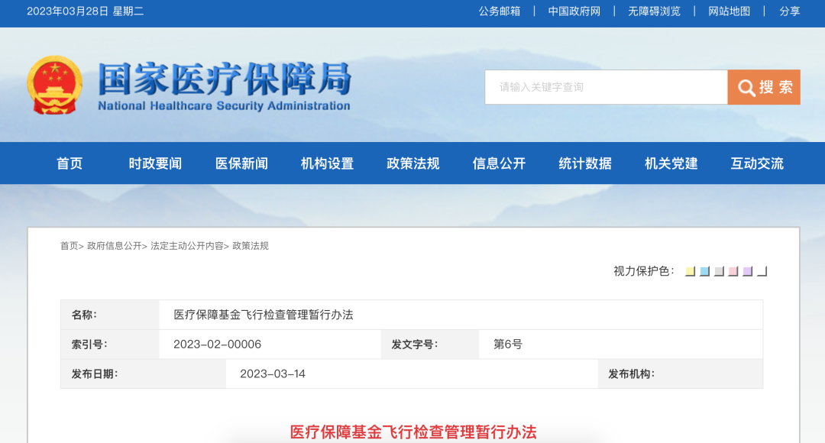Click the 发文字号 label cell
Image resolution: width=825 pixels, height=443 pixels.
pos(430,344)
